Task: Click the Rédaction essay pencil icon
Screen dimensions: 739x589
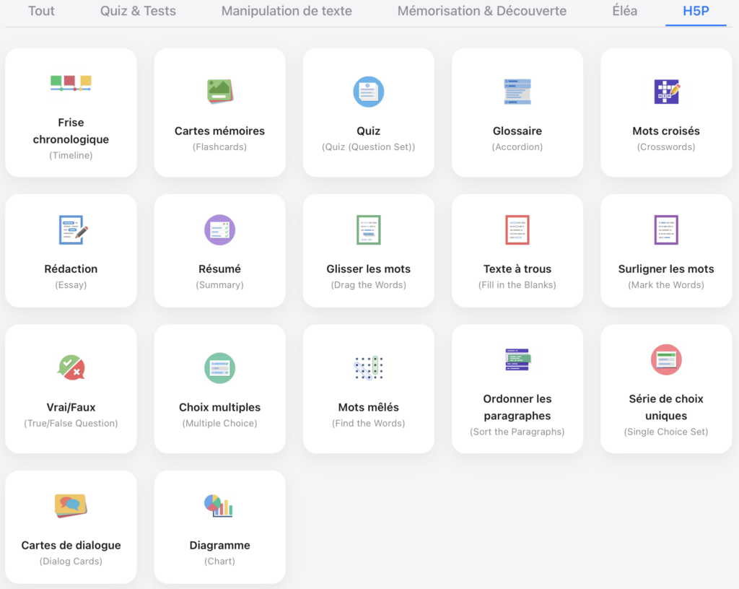Action: [73, 230]
